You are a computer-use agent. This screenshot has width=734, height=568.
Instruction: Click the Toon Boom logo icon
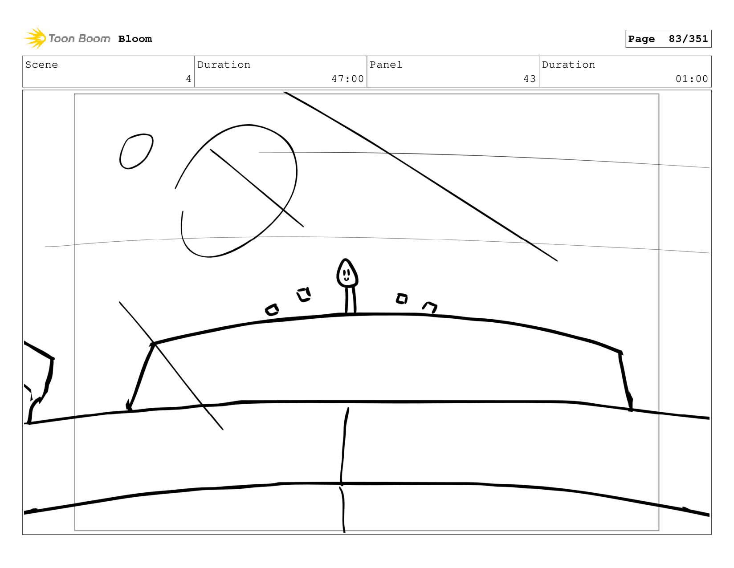point(35,38)
